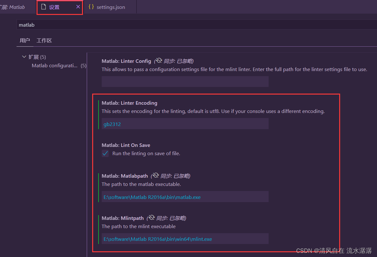Screen dimensions: 377x257
Task: Click sync-ignored icon beside Matlabpath
Action: [x=155, y=175]
